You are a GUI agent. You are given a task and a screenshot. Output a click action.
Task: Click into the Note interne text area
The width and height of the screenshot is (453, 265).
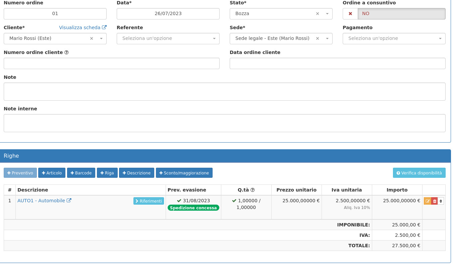224,123
